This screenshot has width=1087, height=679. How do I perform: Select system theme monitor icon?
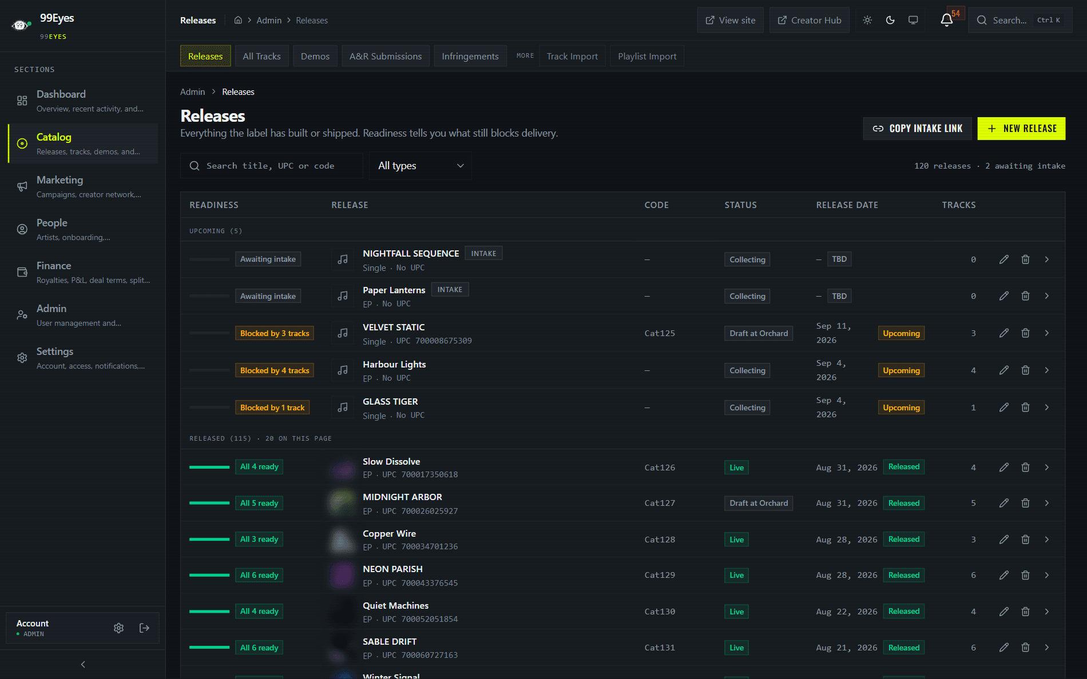coord(913,20)
